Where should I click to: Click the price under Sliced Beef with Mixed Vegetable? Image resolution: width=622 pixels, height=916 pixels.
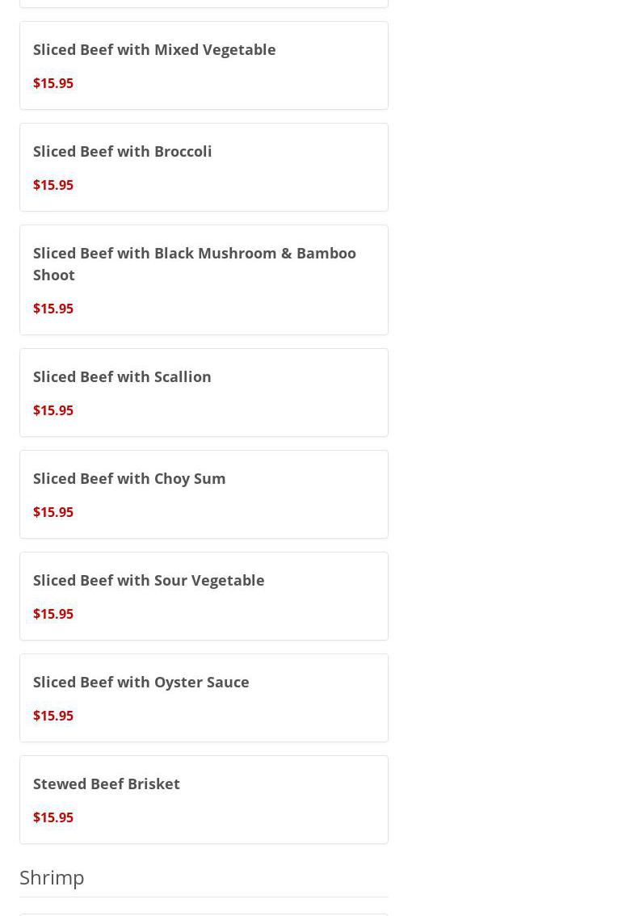pyautogui.click(x=53, y=83)
